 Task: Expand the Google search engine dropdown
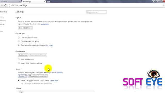click(22, 76)
